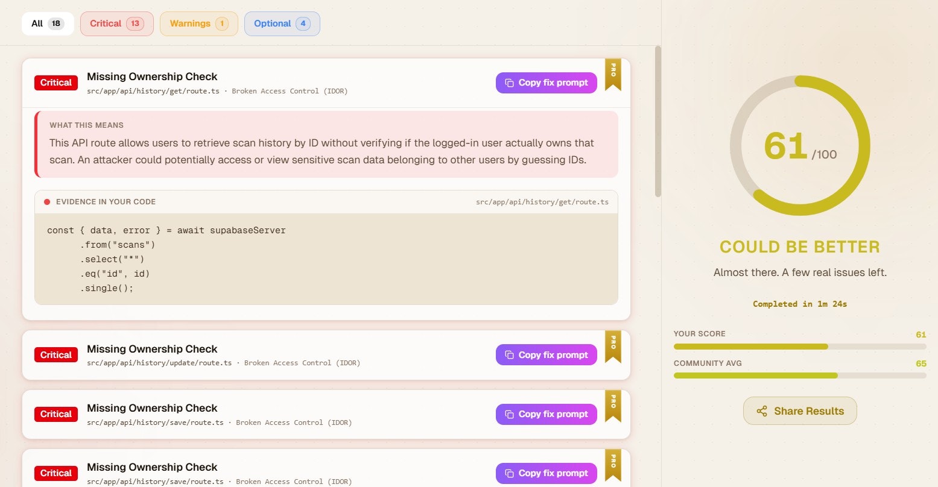Copy fix prompt for history/update route issue

coord(547,355)
